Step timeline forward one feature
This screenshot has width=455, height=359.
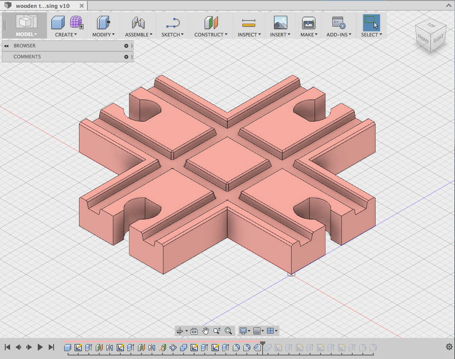tap(29, 347)
